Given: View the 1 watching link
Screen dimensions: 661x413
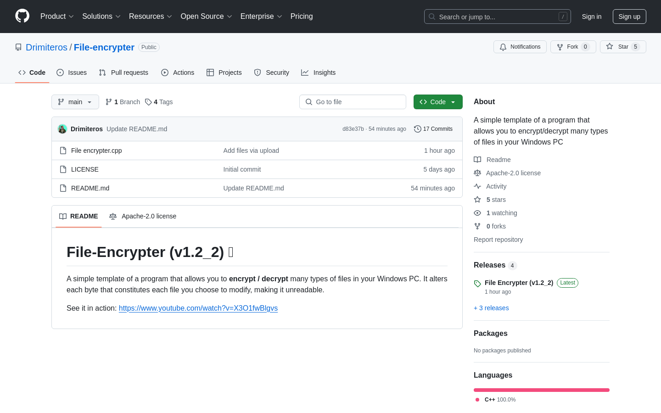Looking at the screenshot, I should click(x=495, y=213).
